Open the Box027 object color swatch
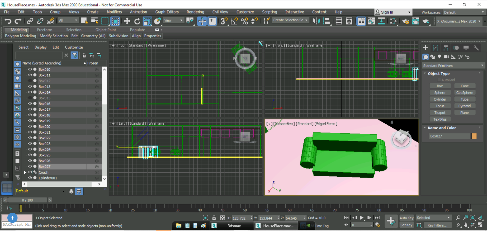Viewport: 487px width, 231px height. (x=474, y=136)
